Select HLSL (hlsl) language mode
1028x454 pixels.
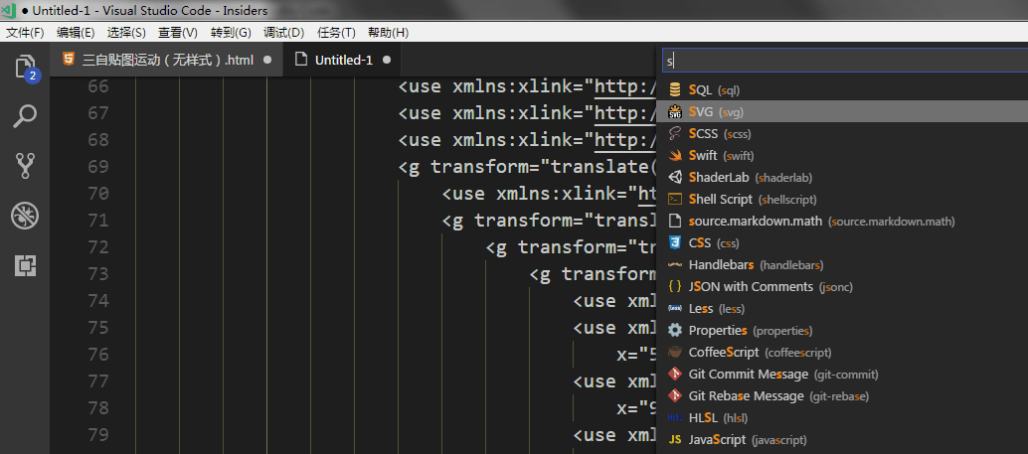pos(842,417)
